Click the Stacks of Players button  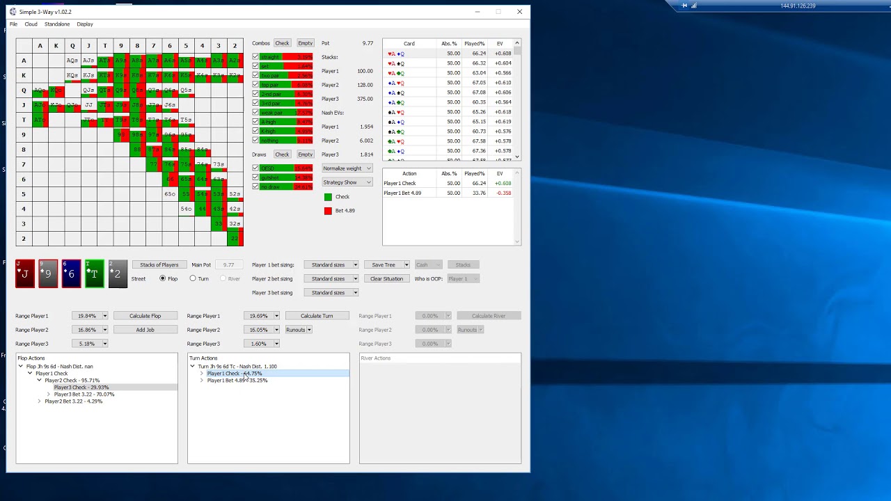point(159,264)
